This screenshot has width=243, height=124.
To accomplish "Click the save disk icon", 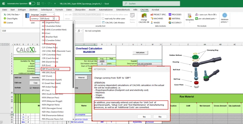I will click(x=39, y=4).
